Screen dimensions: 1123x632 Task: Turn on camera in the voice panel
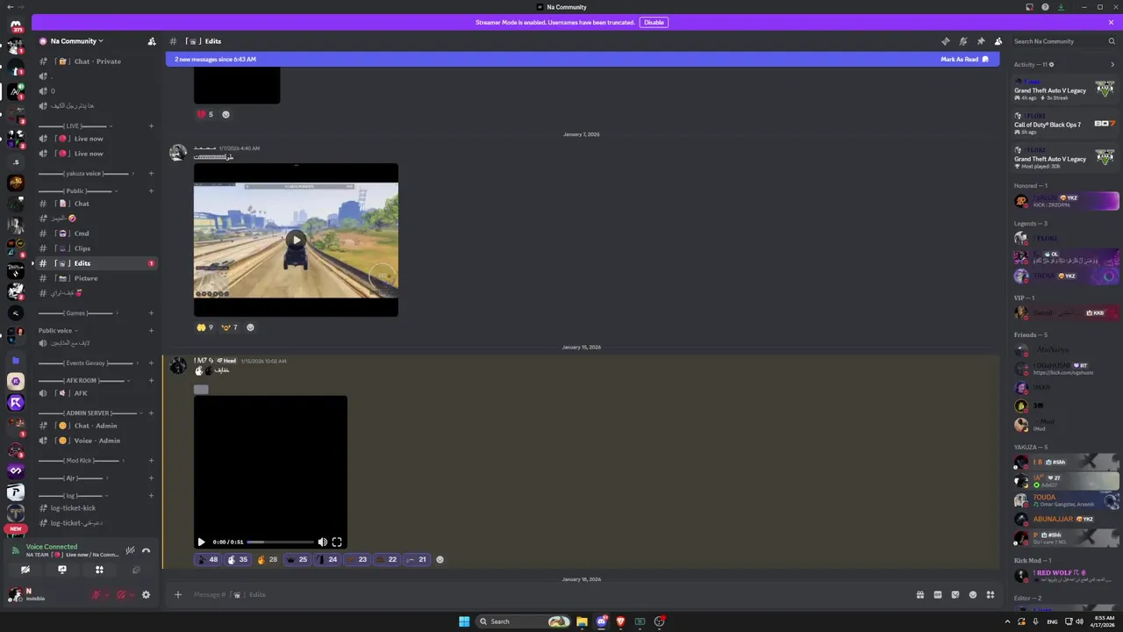tap(25, 570)
